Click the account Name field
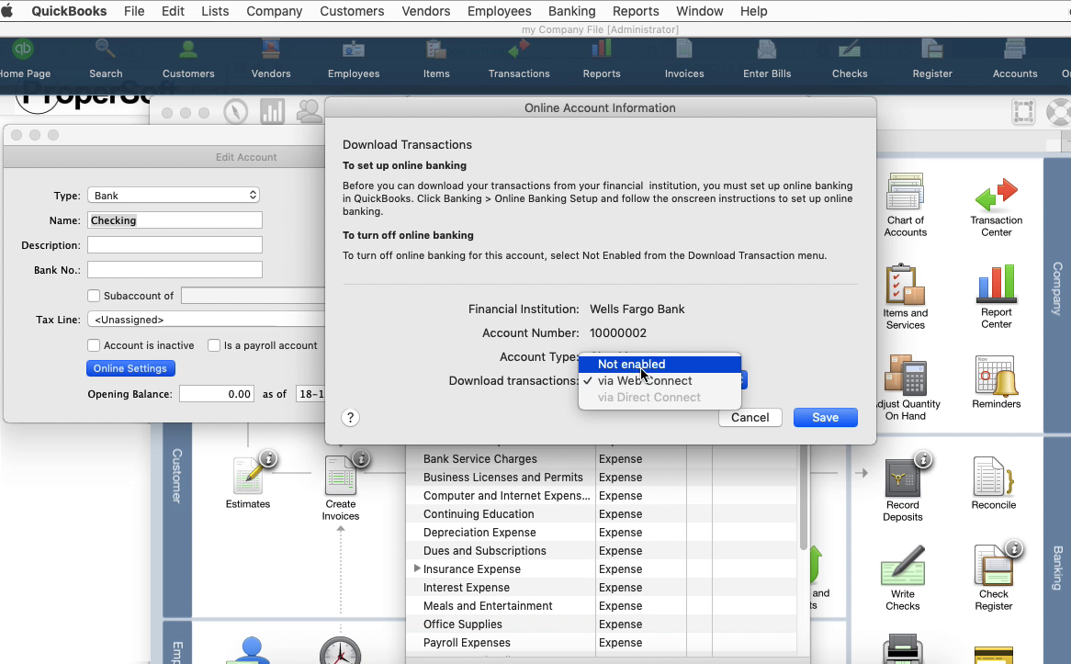1071x664 pixels. 175,220
